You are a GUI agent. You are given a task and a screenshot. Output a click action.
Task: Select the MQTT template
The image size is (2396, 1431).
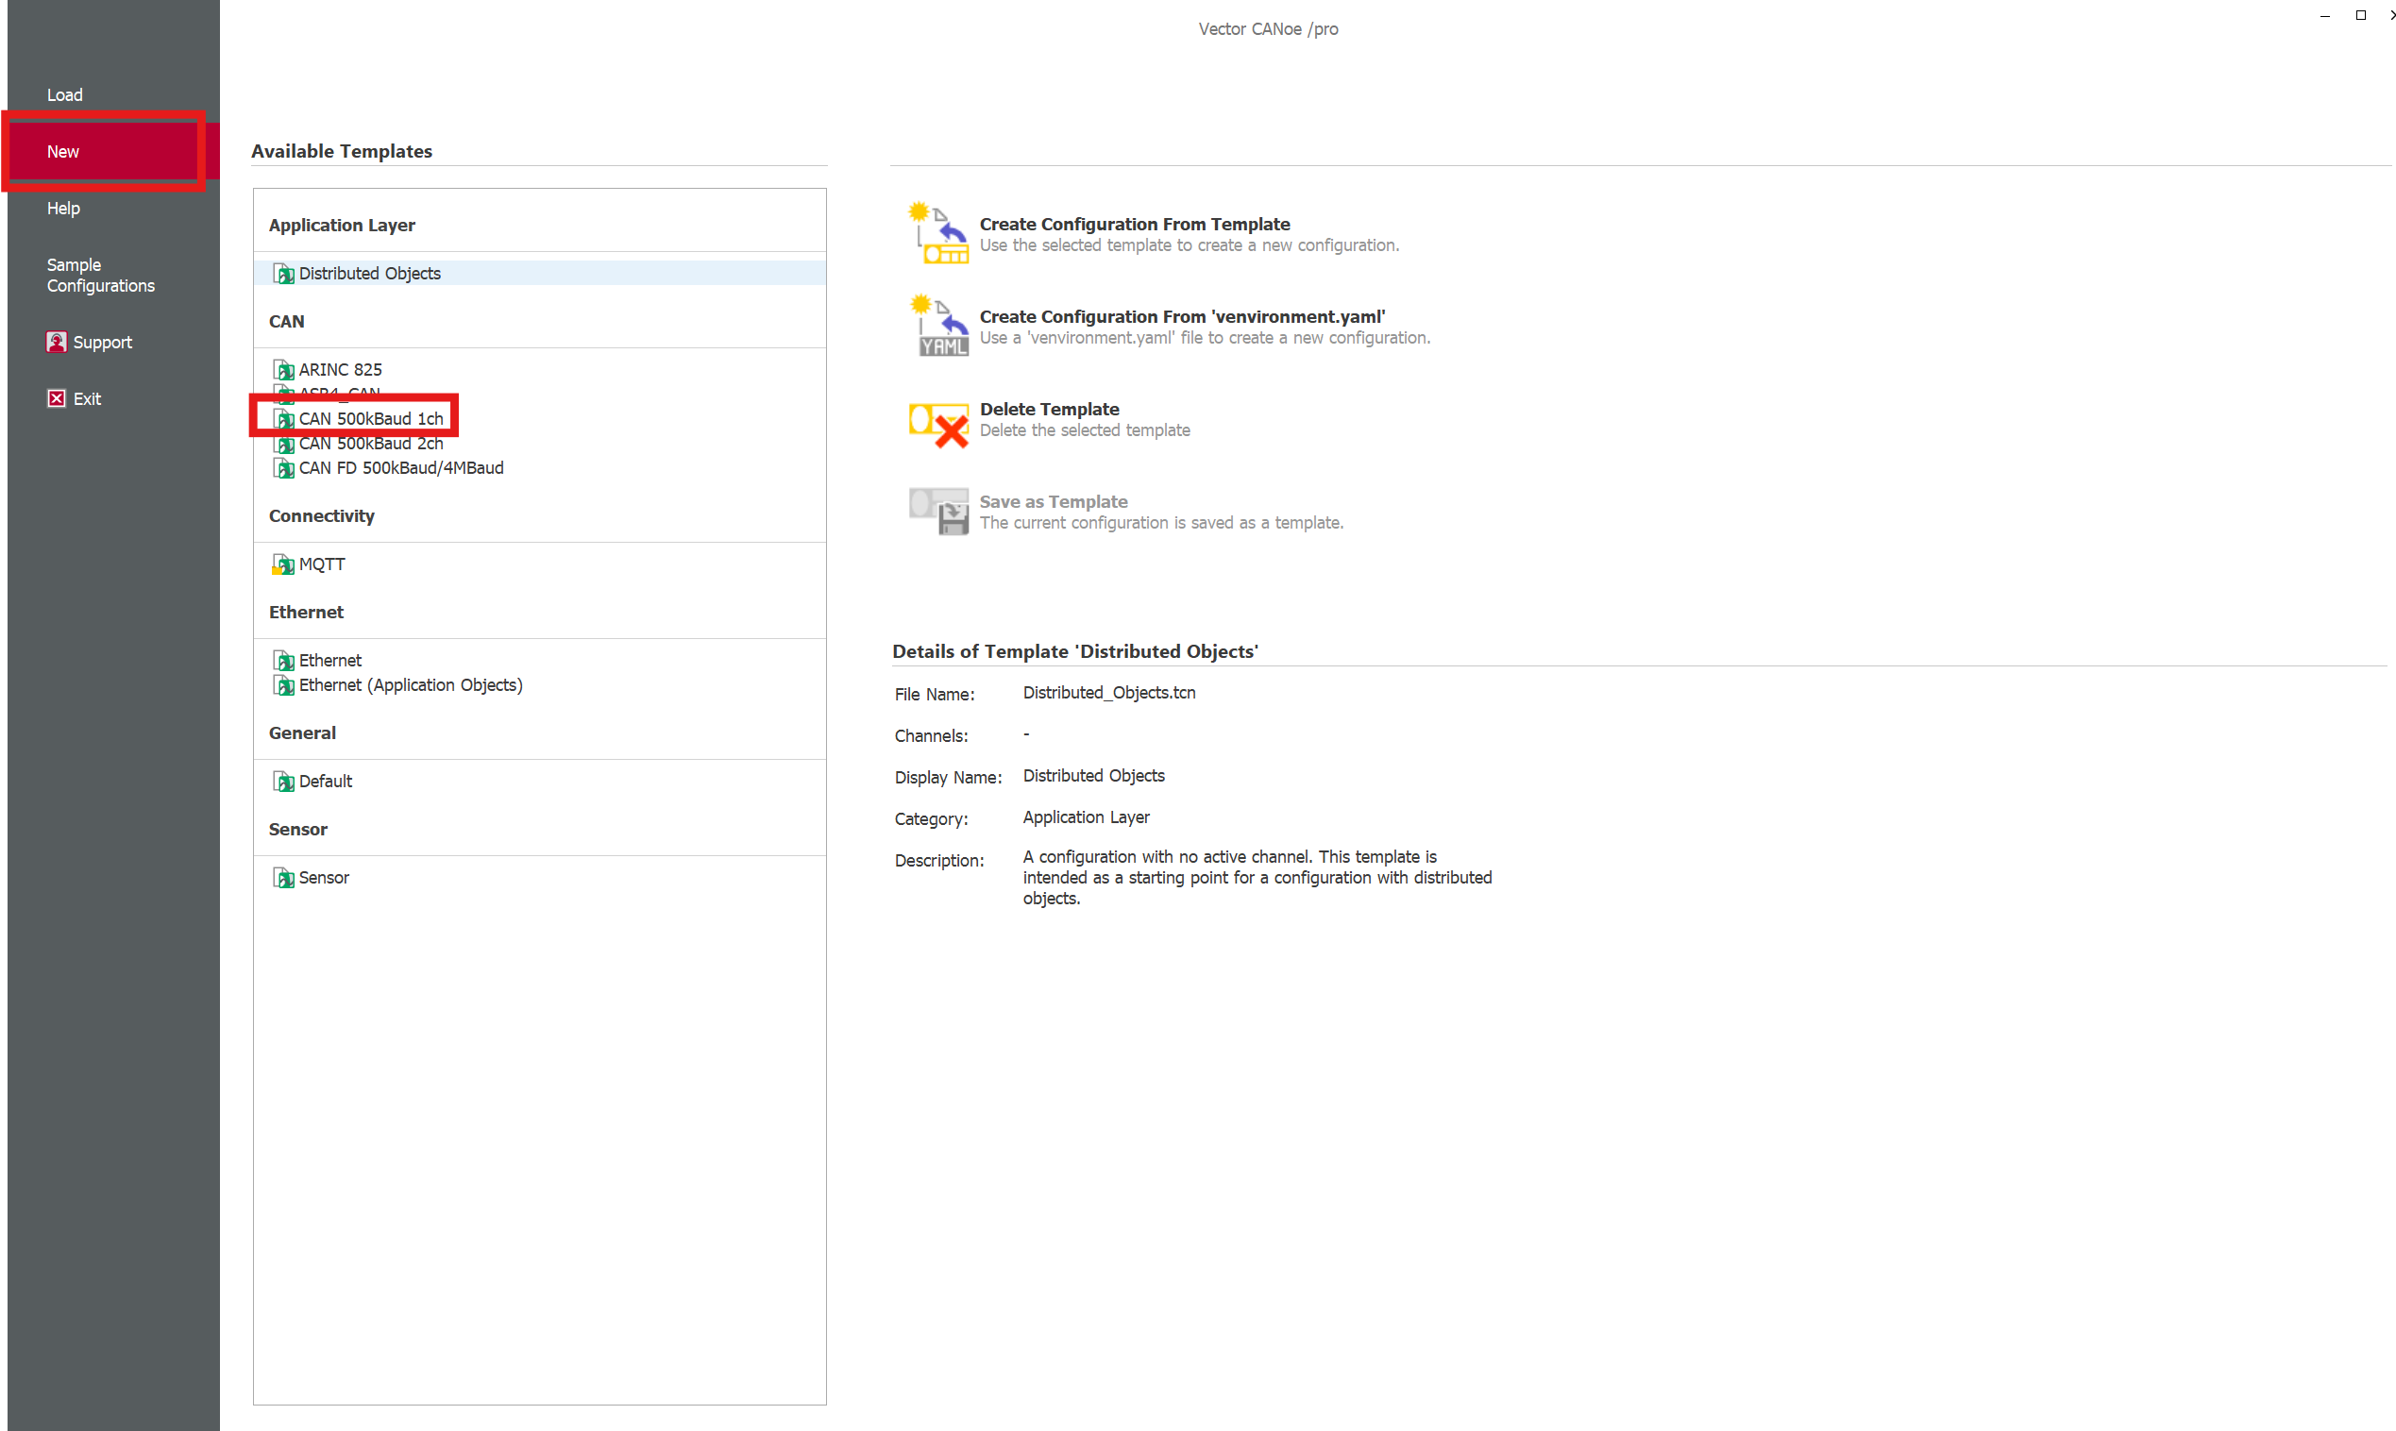pos(322,564)
